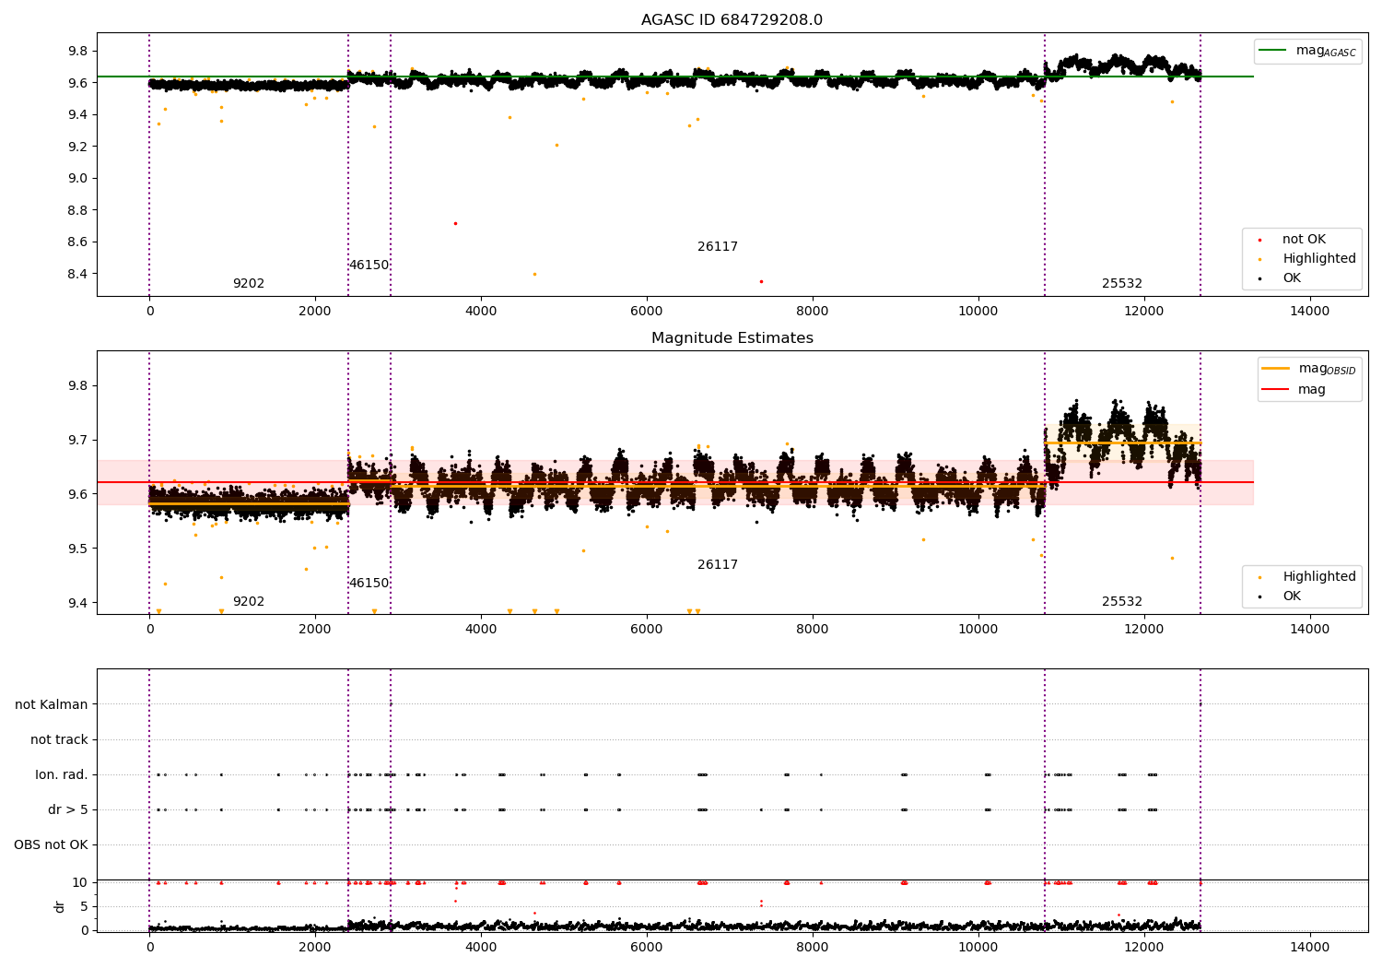Click OBSID label 26117 in AGASC ID plot
The width and height of the screenshot is (1382, 968).
click(718, 247)
